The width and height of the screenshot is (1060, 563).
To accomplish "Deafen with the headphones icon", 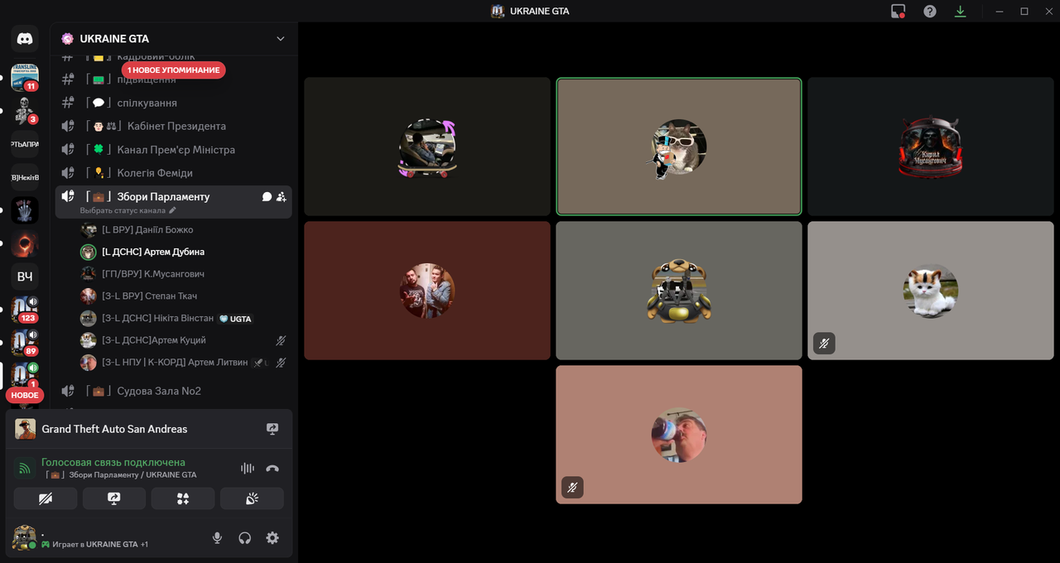I will (244, 538).
